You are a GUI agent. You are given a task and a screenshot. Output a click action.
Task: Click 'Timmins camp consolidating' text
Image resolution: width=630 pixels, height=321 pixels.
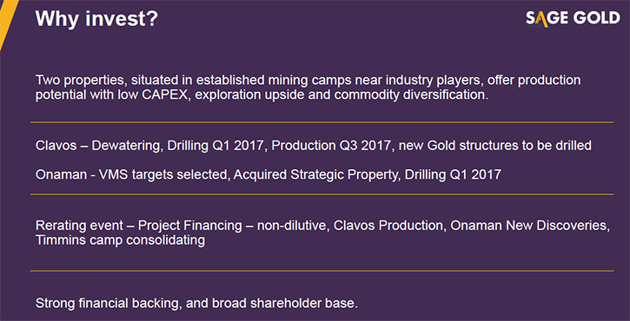(x=120, y=240)
